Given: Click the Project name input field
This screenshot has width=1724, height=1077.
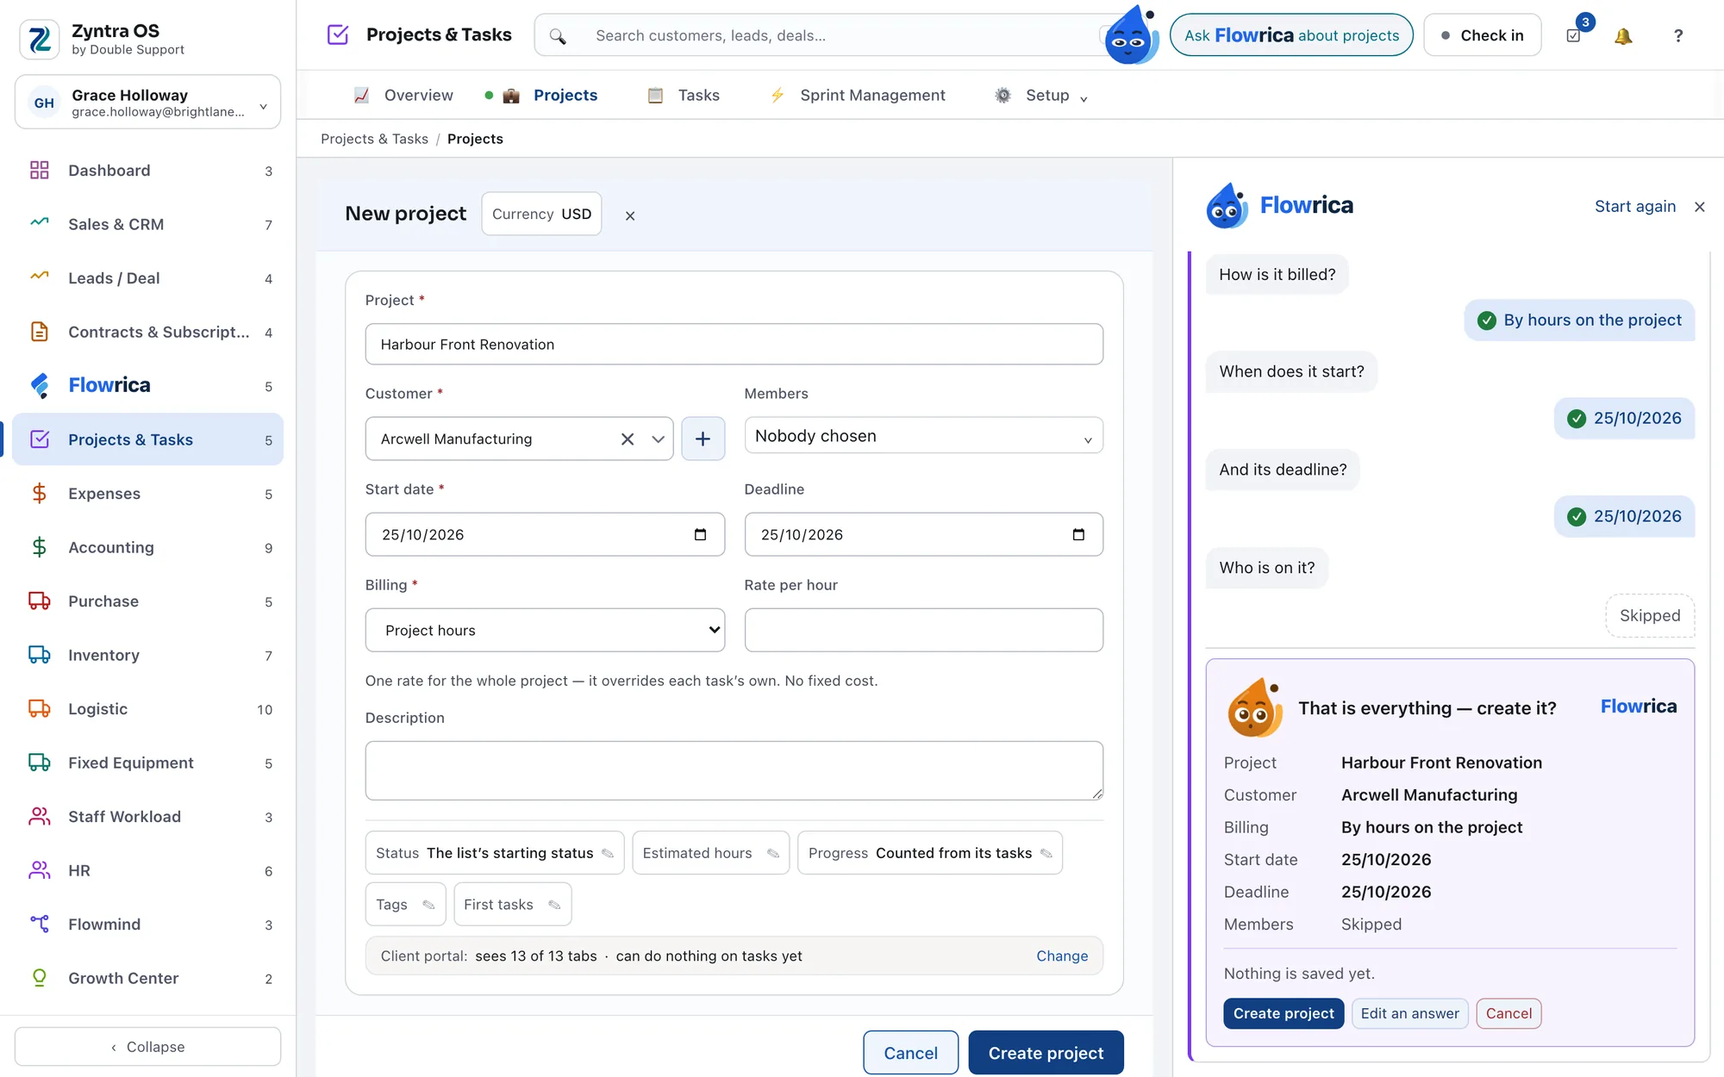Looking at the screenshot, I should (734, 345).
